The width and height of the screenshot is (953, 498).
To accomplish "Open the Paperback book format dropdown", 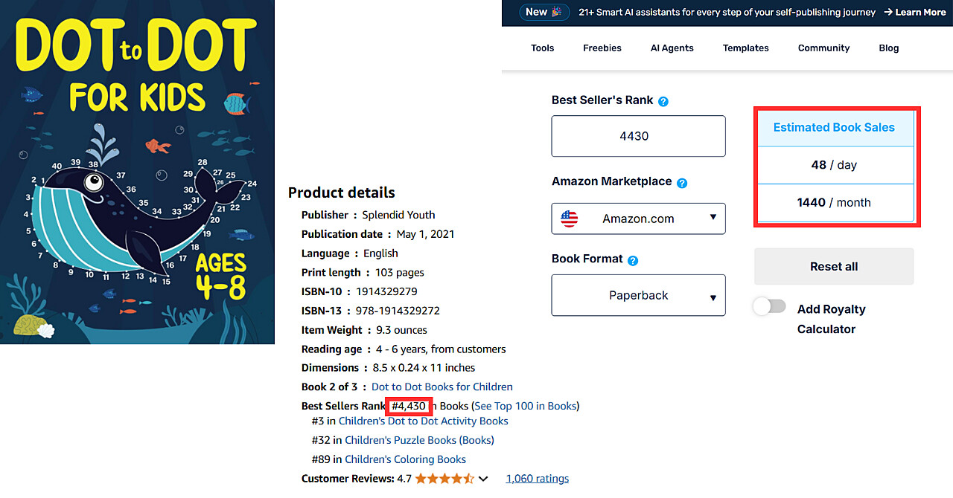I will point(638,295).
